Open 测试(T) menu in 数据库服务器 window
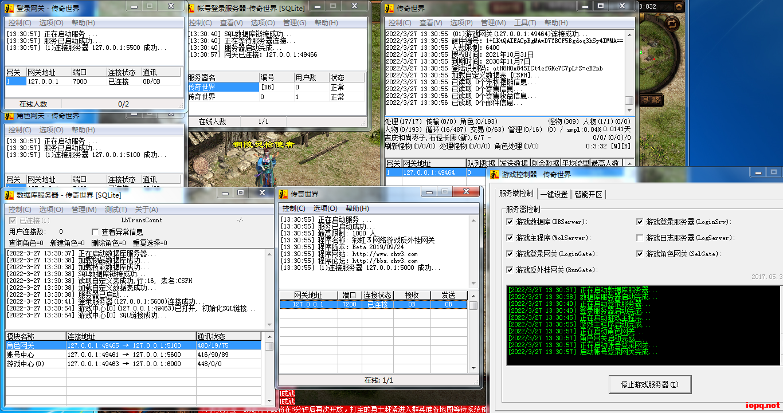 [x=116, y=210]
